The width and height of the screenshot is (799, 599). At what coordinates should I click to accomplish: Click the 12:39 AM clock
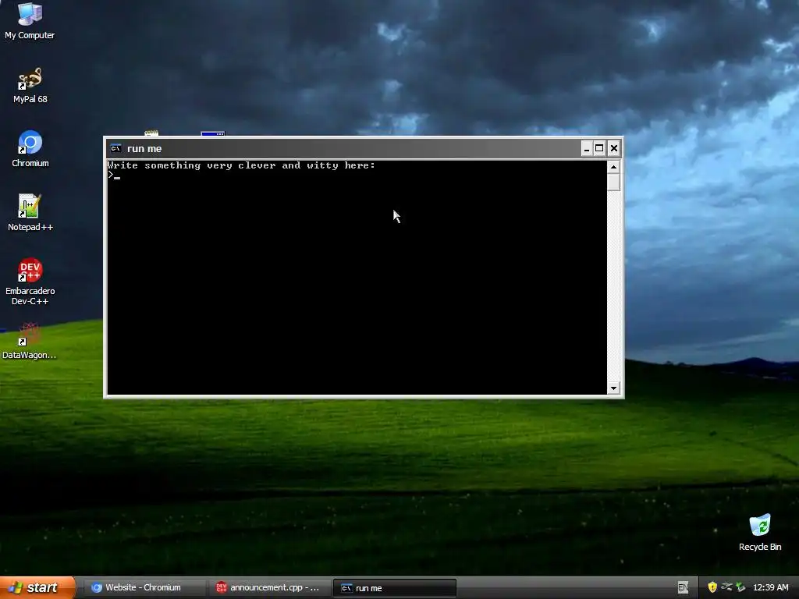[x=770, y=587]
